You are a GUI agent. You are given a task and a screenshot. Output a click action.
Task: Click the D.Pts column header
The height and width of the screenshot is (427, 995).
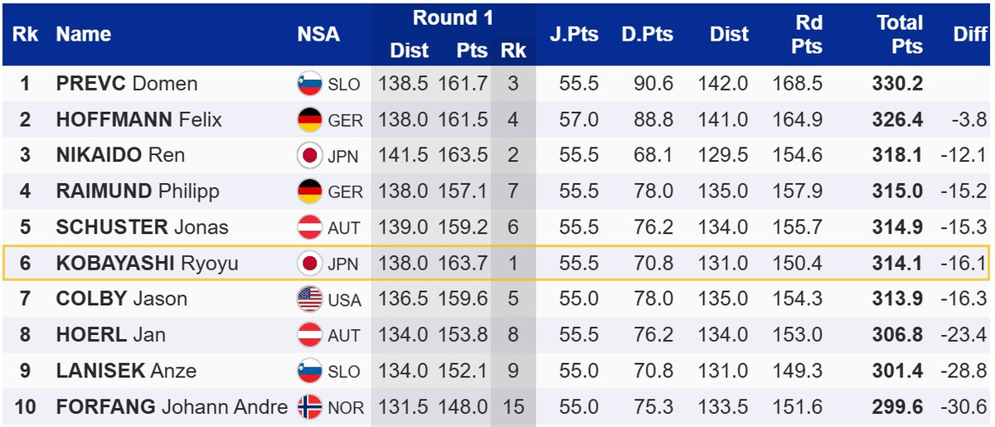coord(648,35)
